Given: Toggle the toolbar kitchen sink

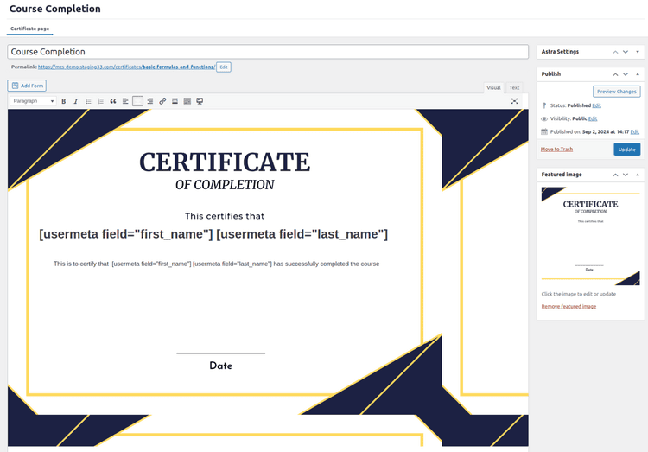Looking at the screenshot, I should coord(187,101).
